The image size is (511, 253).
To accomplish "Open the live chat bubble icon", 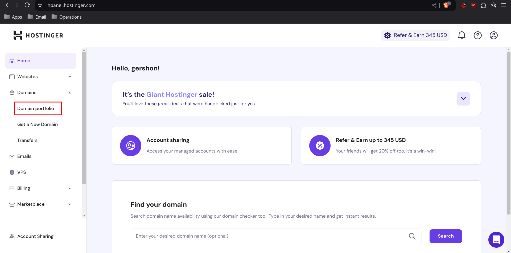I will pyautogui.click(x=496, y=239).
